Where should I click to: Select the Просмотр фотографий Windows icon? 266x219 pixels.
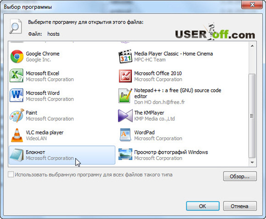(125, 154)
